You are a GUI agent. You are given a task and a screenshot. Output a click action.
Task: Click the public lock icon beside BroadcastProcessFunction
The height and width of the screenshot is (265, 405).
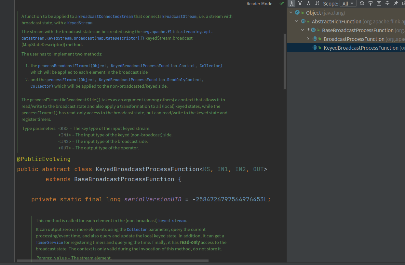point(320,39)
